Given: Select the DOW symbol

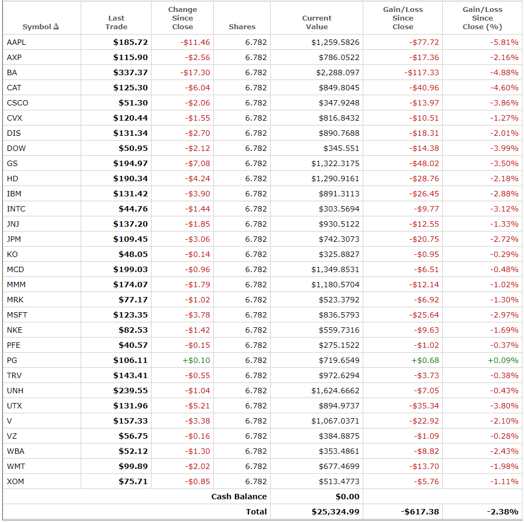Looking at the screenshot, I should point(16,148).
